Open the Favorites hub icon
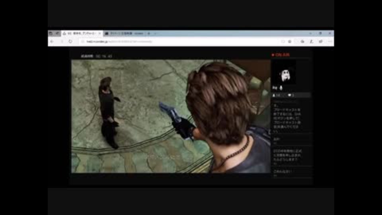382x215 pixels. point(302,42)
